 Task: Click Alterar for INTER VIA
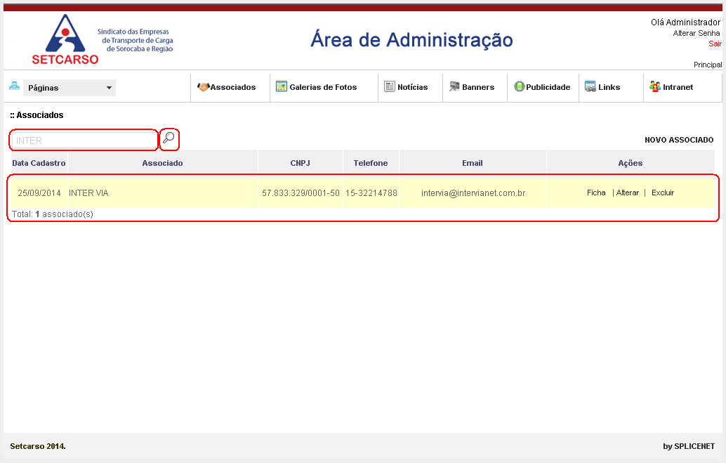coord(628,193)
